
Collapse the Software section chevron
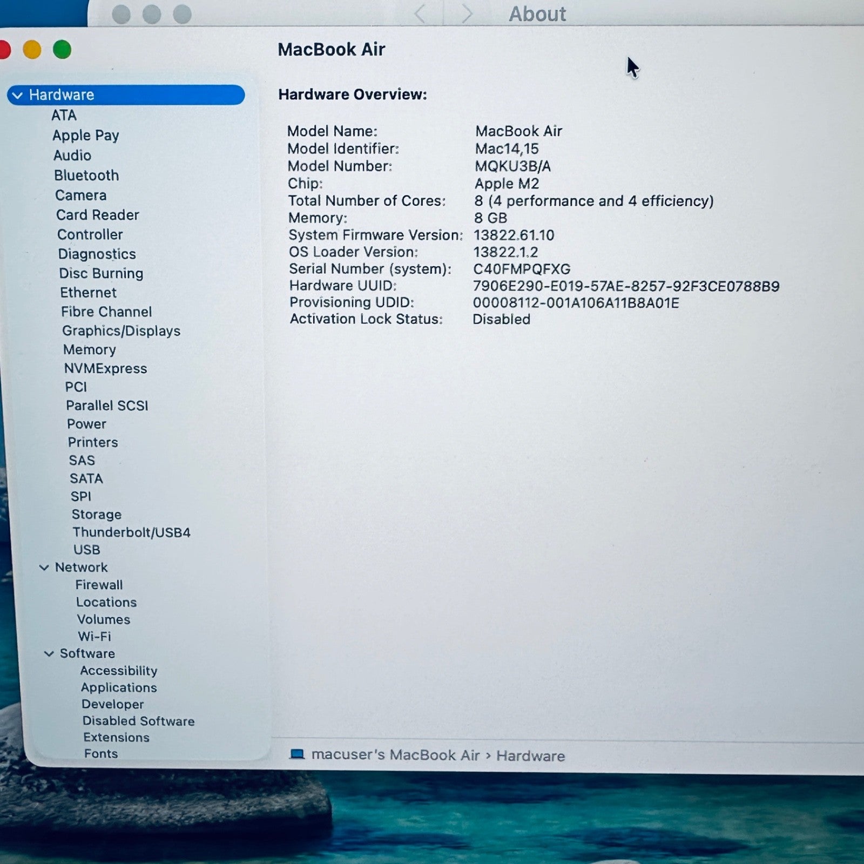[x=49, y=653]
